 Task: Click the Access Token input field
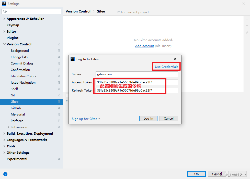point(137,82)
